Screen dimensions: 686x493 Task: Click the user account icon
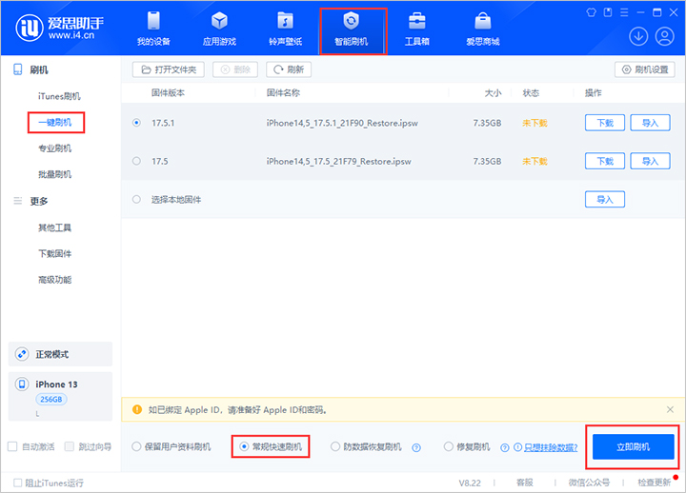664,36
